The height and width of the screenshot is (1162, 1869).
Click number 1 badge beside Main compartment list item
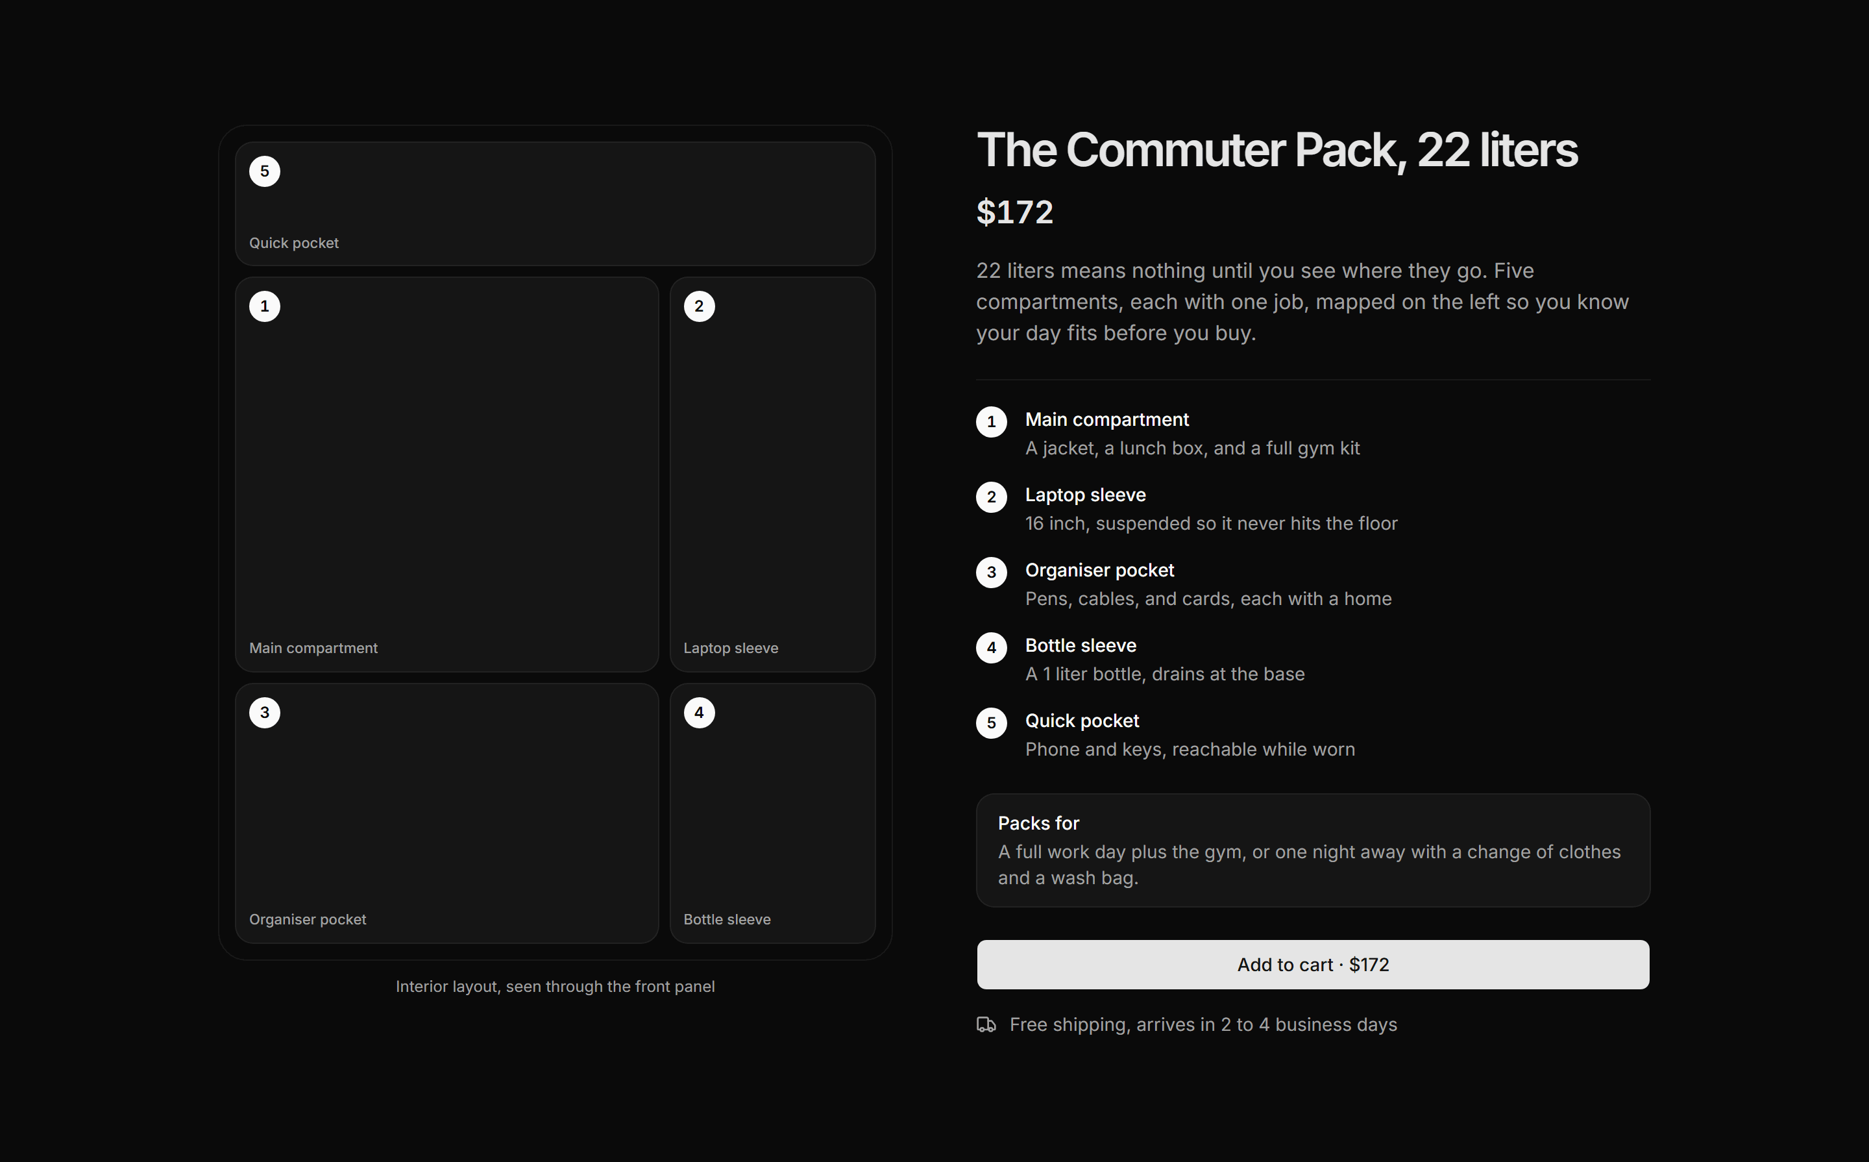click(991, 422)
